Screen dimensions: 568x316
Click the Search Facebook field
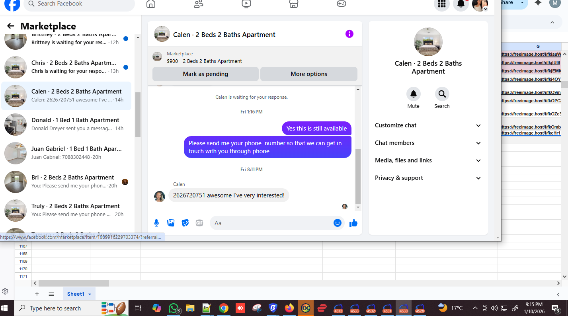(x=79, y=4)
